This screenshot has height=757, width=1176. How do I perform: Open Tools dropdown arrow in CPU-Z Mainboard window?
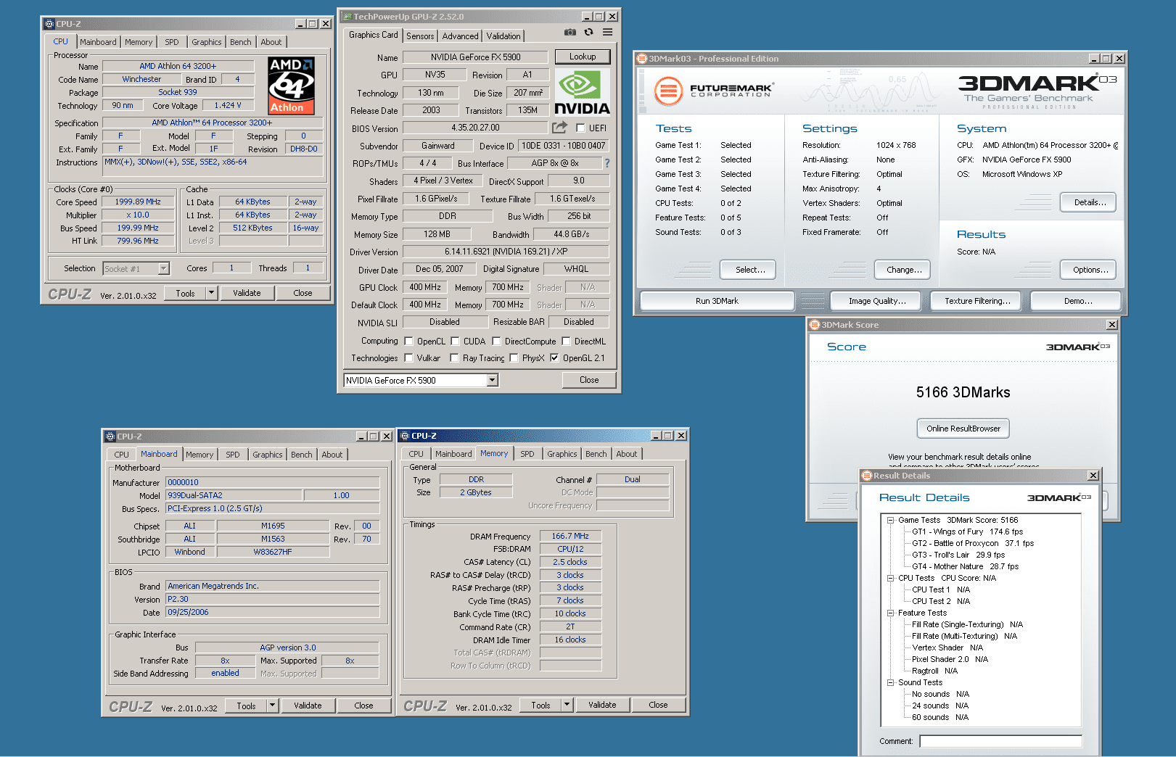(x=273, y=706)
